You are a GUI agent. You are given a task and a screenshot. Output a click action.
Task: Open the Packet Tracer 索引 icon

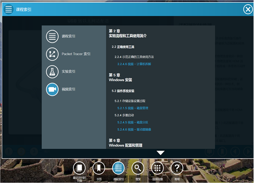[x=52, y=54]
